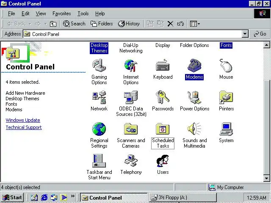The height and width of the screenshot is (203, 271).
Task: Open the Regional Settings globe icon
Action: tap(99, 129)
